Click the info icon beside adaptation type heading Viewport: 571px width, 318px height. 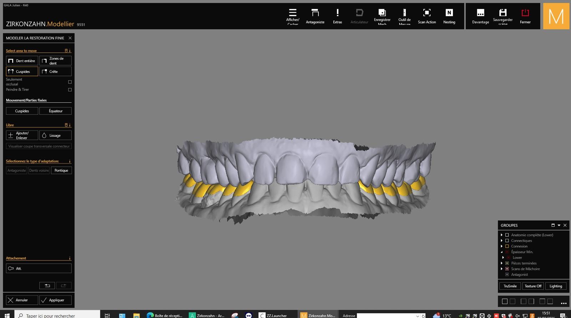70,161
